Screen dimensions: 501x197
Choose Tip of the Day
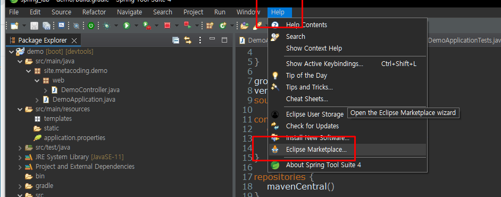coord(348,76)
